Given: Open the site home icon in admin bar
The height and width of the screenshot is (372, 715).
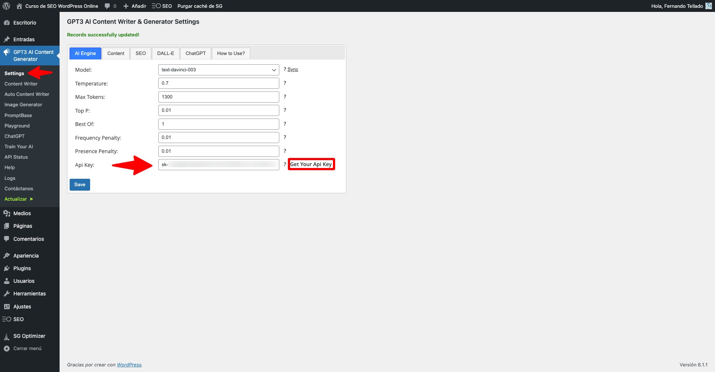Looking at the screenshot, I should pos(19,6).
